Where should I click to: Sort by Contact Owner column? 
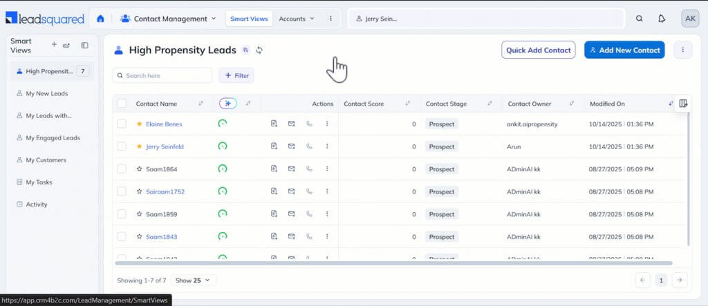(x=572, y=104)
